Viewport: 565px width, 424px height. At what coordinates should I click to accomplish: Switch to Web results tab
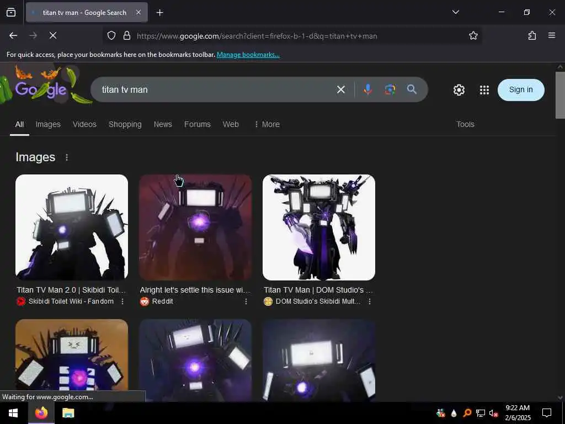point(231,124)
